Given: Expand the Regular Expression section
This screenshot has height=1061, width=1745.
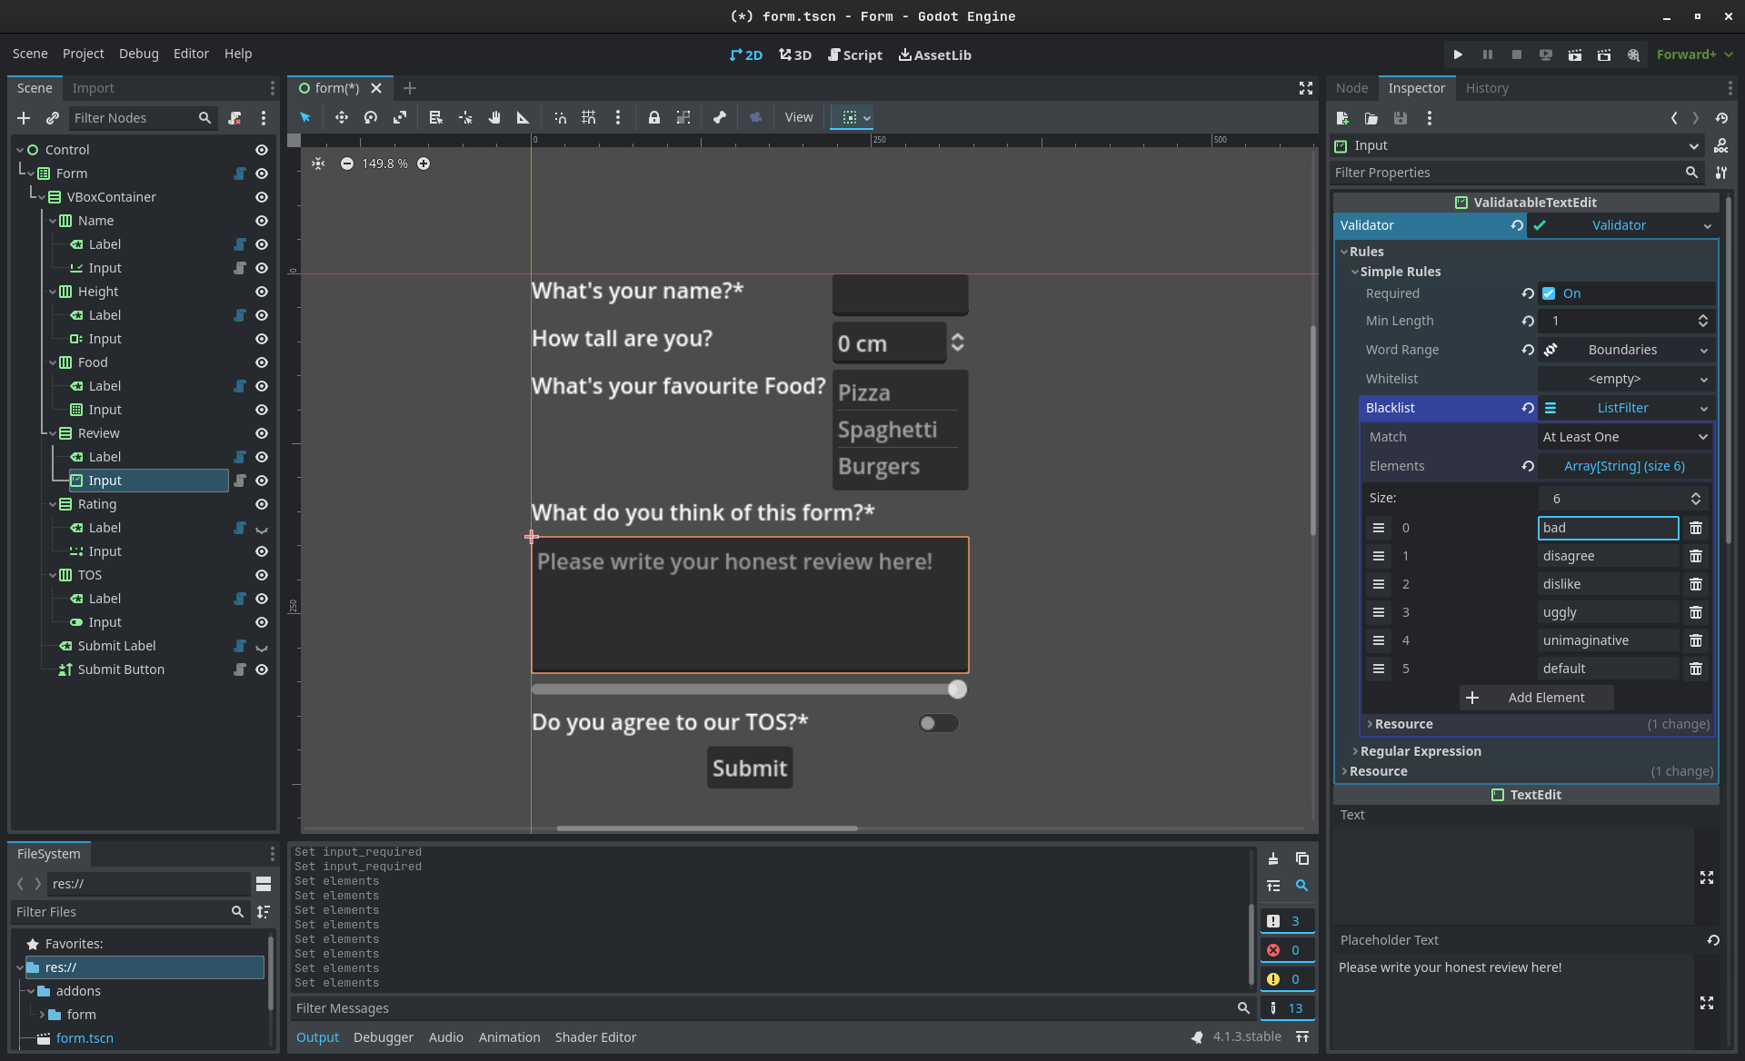Looking at the screenshot, I should [1419, 749].
